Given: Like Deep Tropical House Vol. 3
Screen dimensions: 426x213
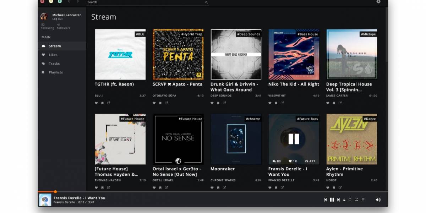Looking at the screenshot, I should [x=328, y=103].
